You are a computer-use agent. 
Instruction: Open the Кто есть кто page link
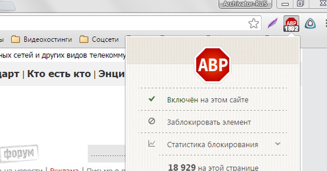click(x=59, y=74)
